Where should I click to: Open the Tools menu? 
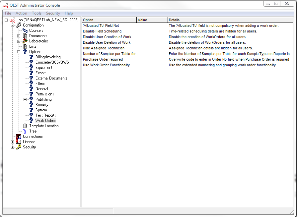pos(37,13)
